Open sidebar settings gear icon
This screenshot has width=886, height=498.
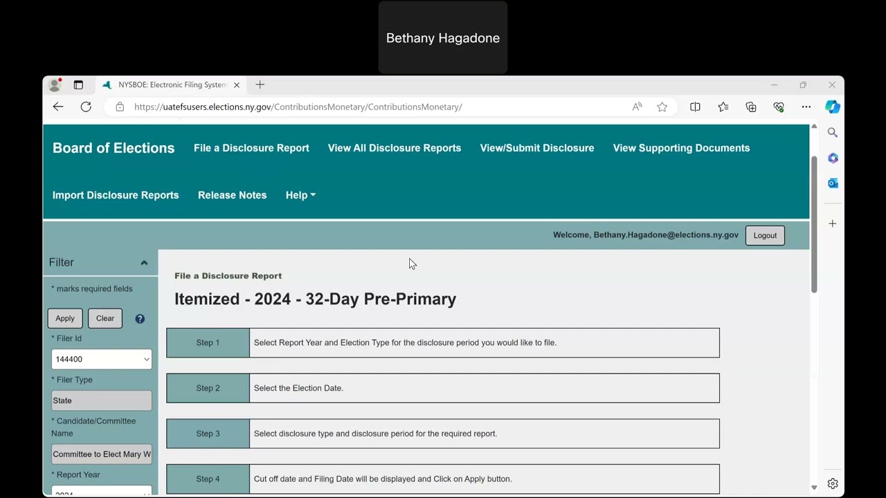point(833,483)
